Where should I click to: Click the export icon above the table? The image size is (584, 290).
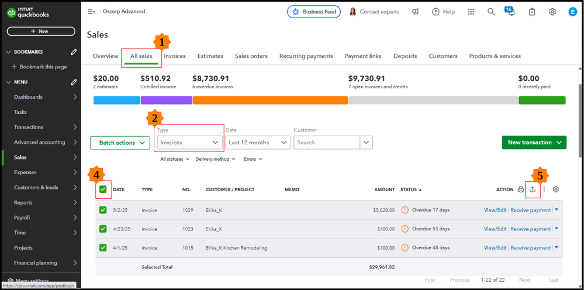(533, 189)
